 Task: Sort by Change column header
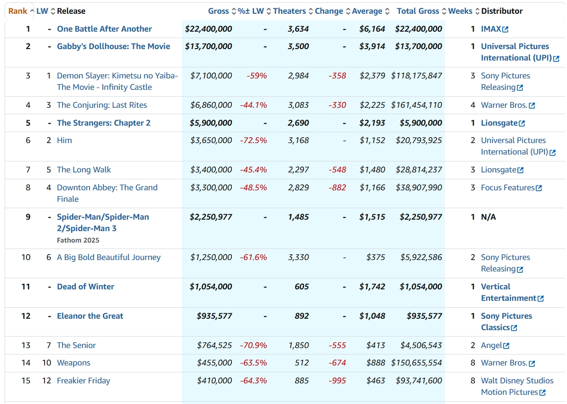click(x=329, y=11)
